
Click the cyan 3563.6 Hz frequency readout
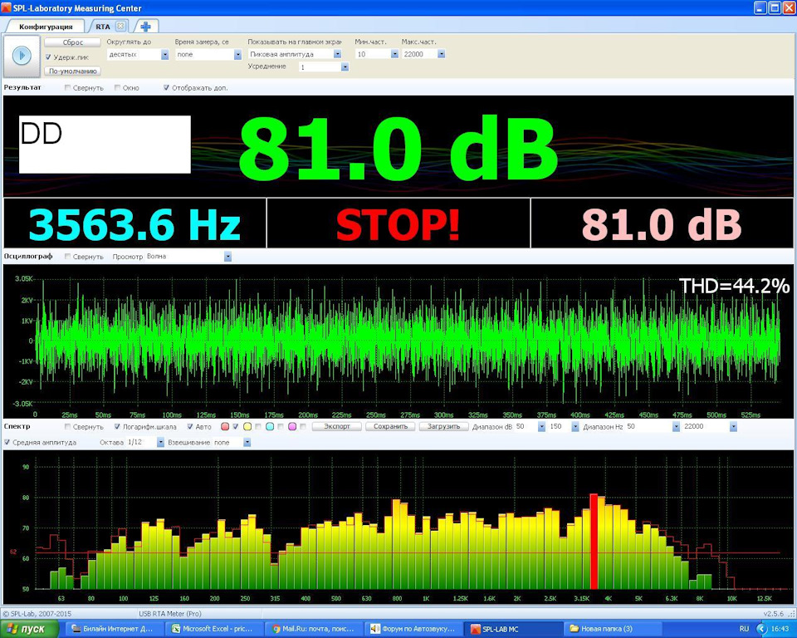(x=134, y=224)
